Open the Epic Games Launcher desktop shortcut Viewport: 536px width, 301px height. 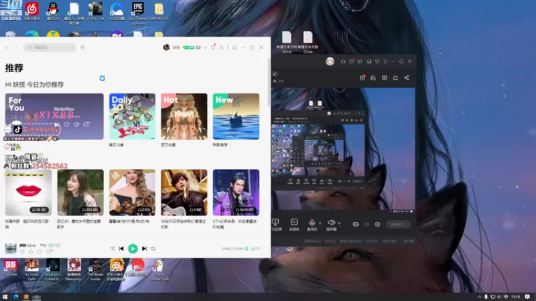pyautogui.click(x=138, y=13)
